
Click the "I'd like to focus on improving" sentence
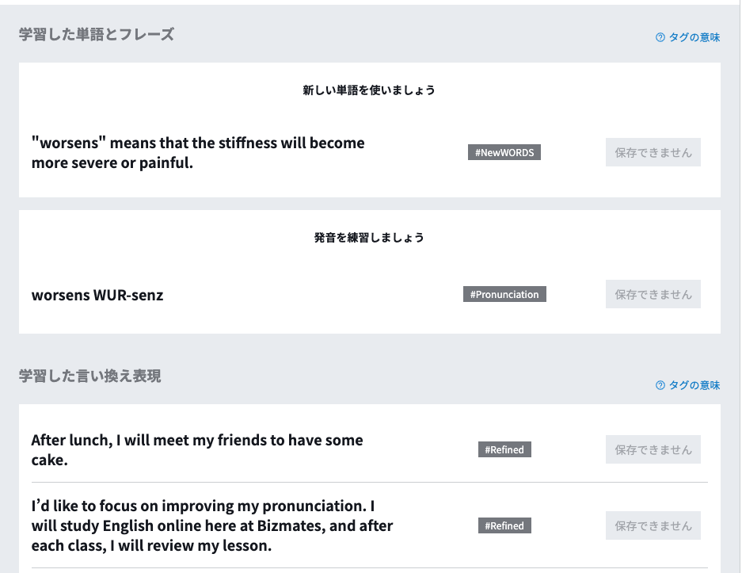click(x=212, y=525)
